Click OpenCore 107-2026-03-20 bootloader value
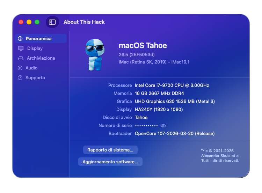This screenshot has height=193, width=262. click(175, 134)
